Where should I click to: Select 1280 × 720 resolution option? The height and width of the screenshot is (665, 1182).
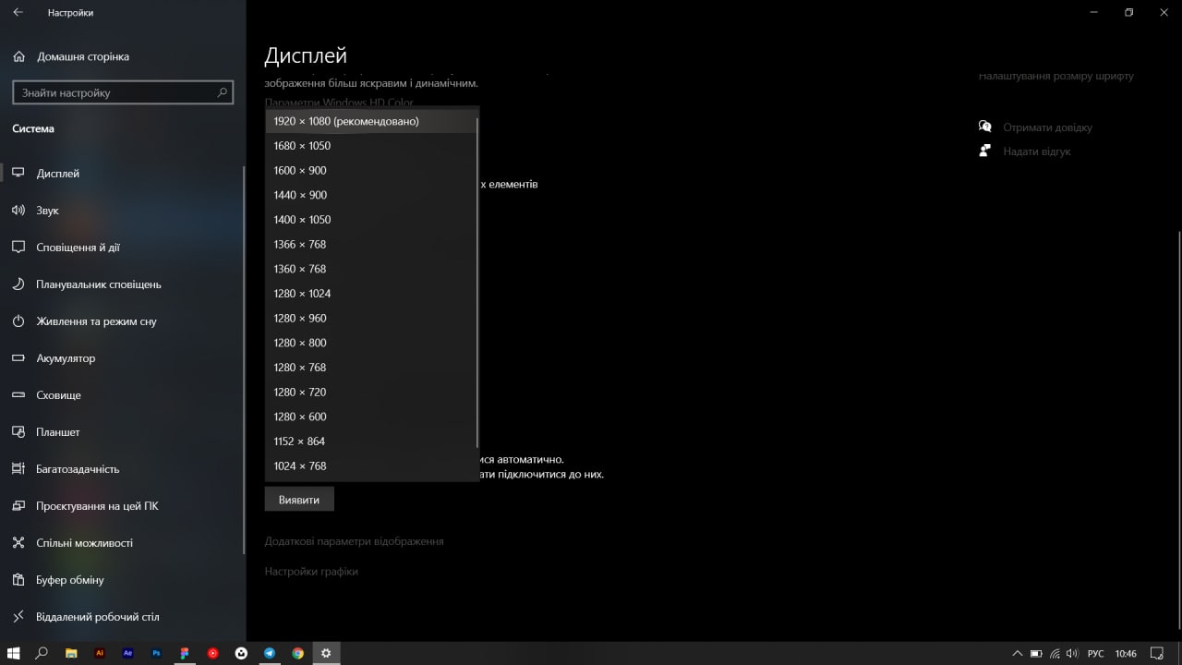(370, 392)
